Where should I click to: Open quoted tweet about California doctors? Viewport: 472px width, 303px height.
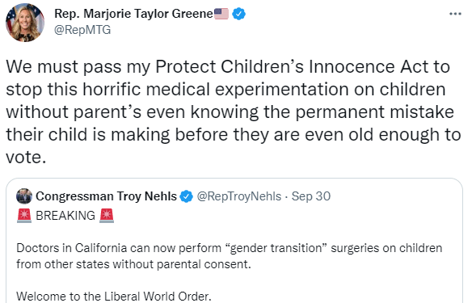coord(234,241)
